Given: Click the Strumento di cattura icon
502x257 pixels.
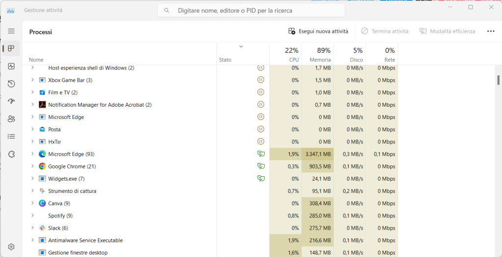Looking at the screenshot, I should 42,191.
